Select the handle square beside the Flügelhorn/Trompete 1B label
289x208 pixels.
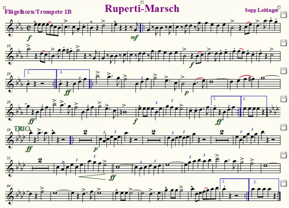tap(5, 8)
